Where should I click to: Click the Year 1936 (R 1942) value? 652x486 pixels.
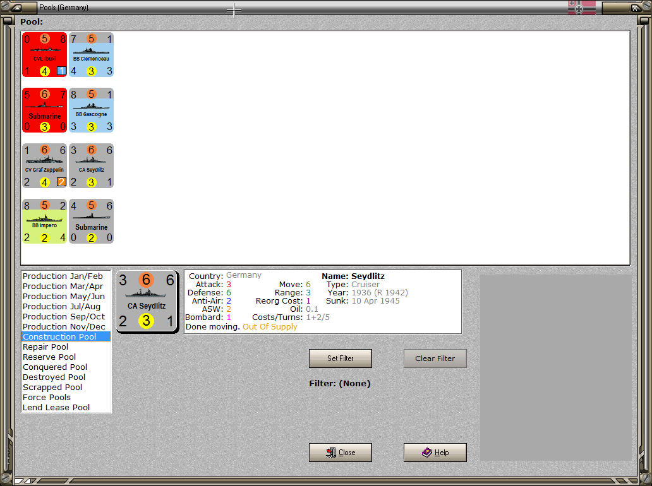click(x=380, y=292)
